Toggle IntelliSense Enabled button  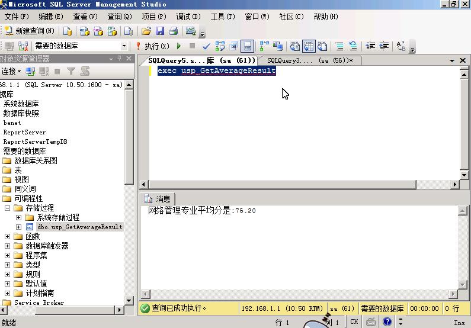pyautogui.click(x=248, y=46)
